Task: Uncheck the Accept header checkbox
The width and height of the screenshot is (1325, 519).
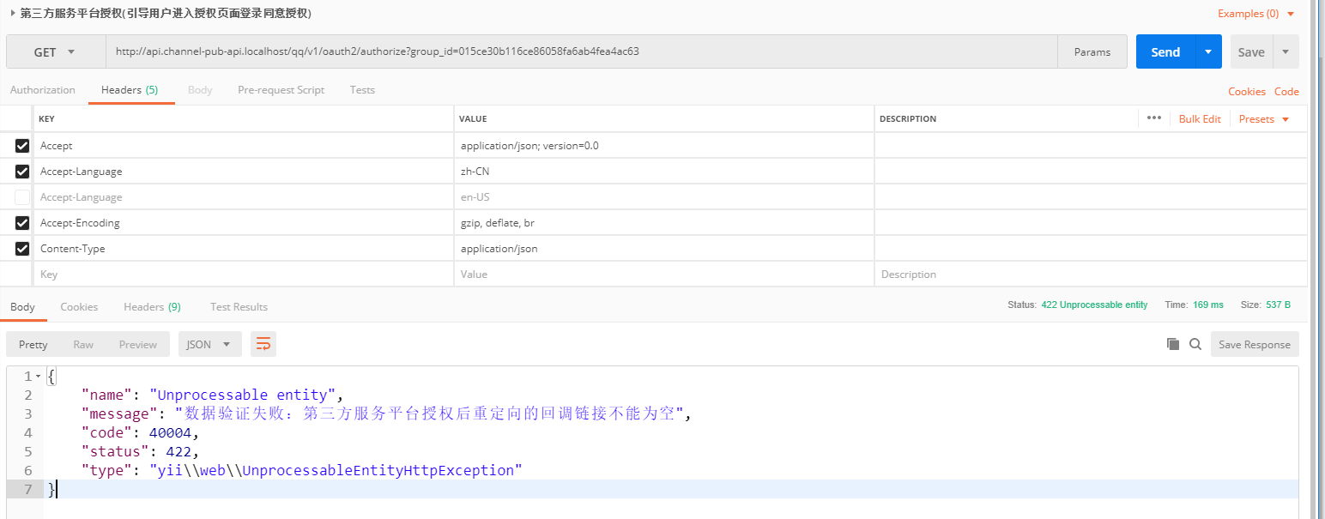Action: 22,146
